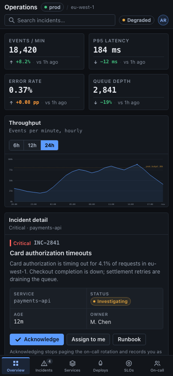Click the search magnifier icon
The width and height of the screenshot is (173, 376).
12,20
